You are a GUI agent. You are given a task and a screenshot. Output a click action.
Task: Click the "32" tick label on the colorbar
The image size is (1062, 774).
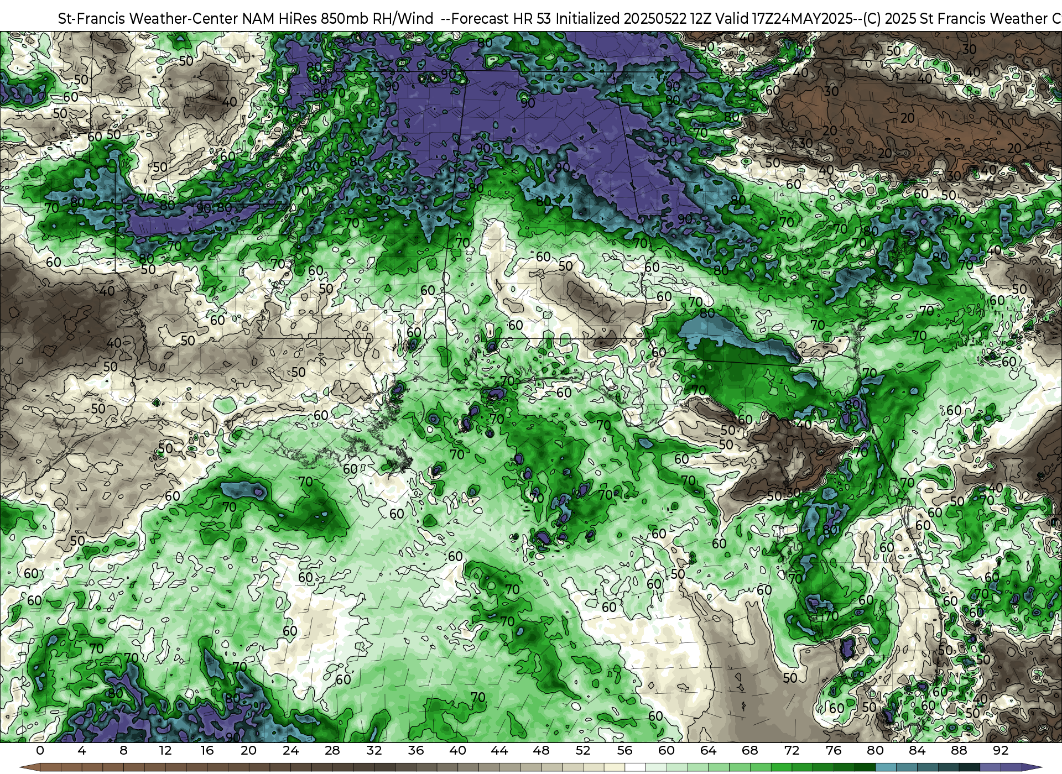[374, 750]
